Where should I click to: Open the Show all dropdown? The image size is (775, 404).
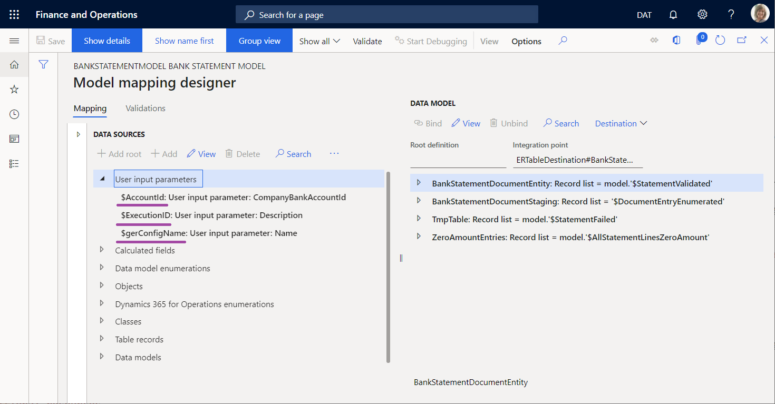pyautogui.click(x=319, y=40)
